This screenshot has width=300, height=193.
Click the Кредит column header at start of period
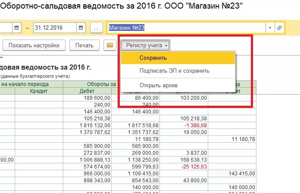[39, 91]
